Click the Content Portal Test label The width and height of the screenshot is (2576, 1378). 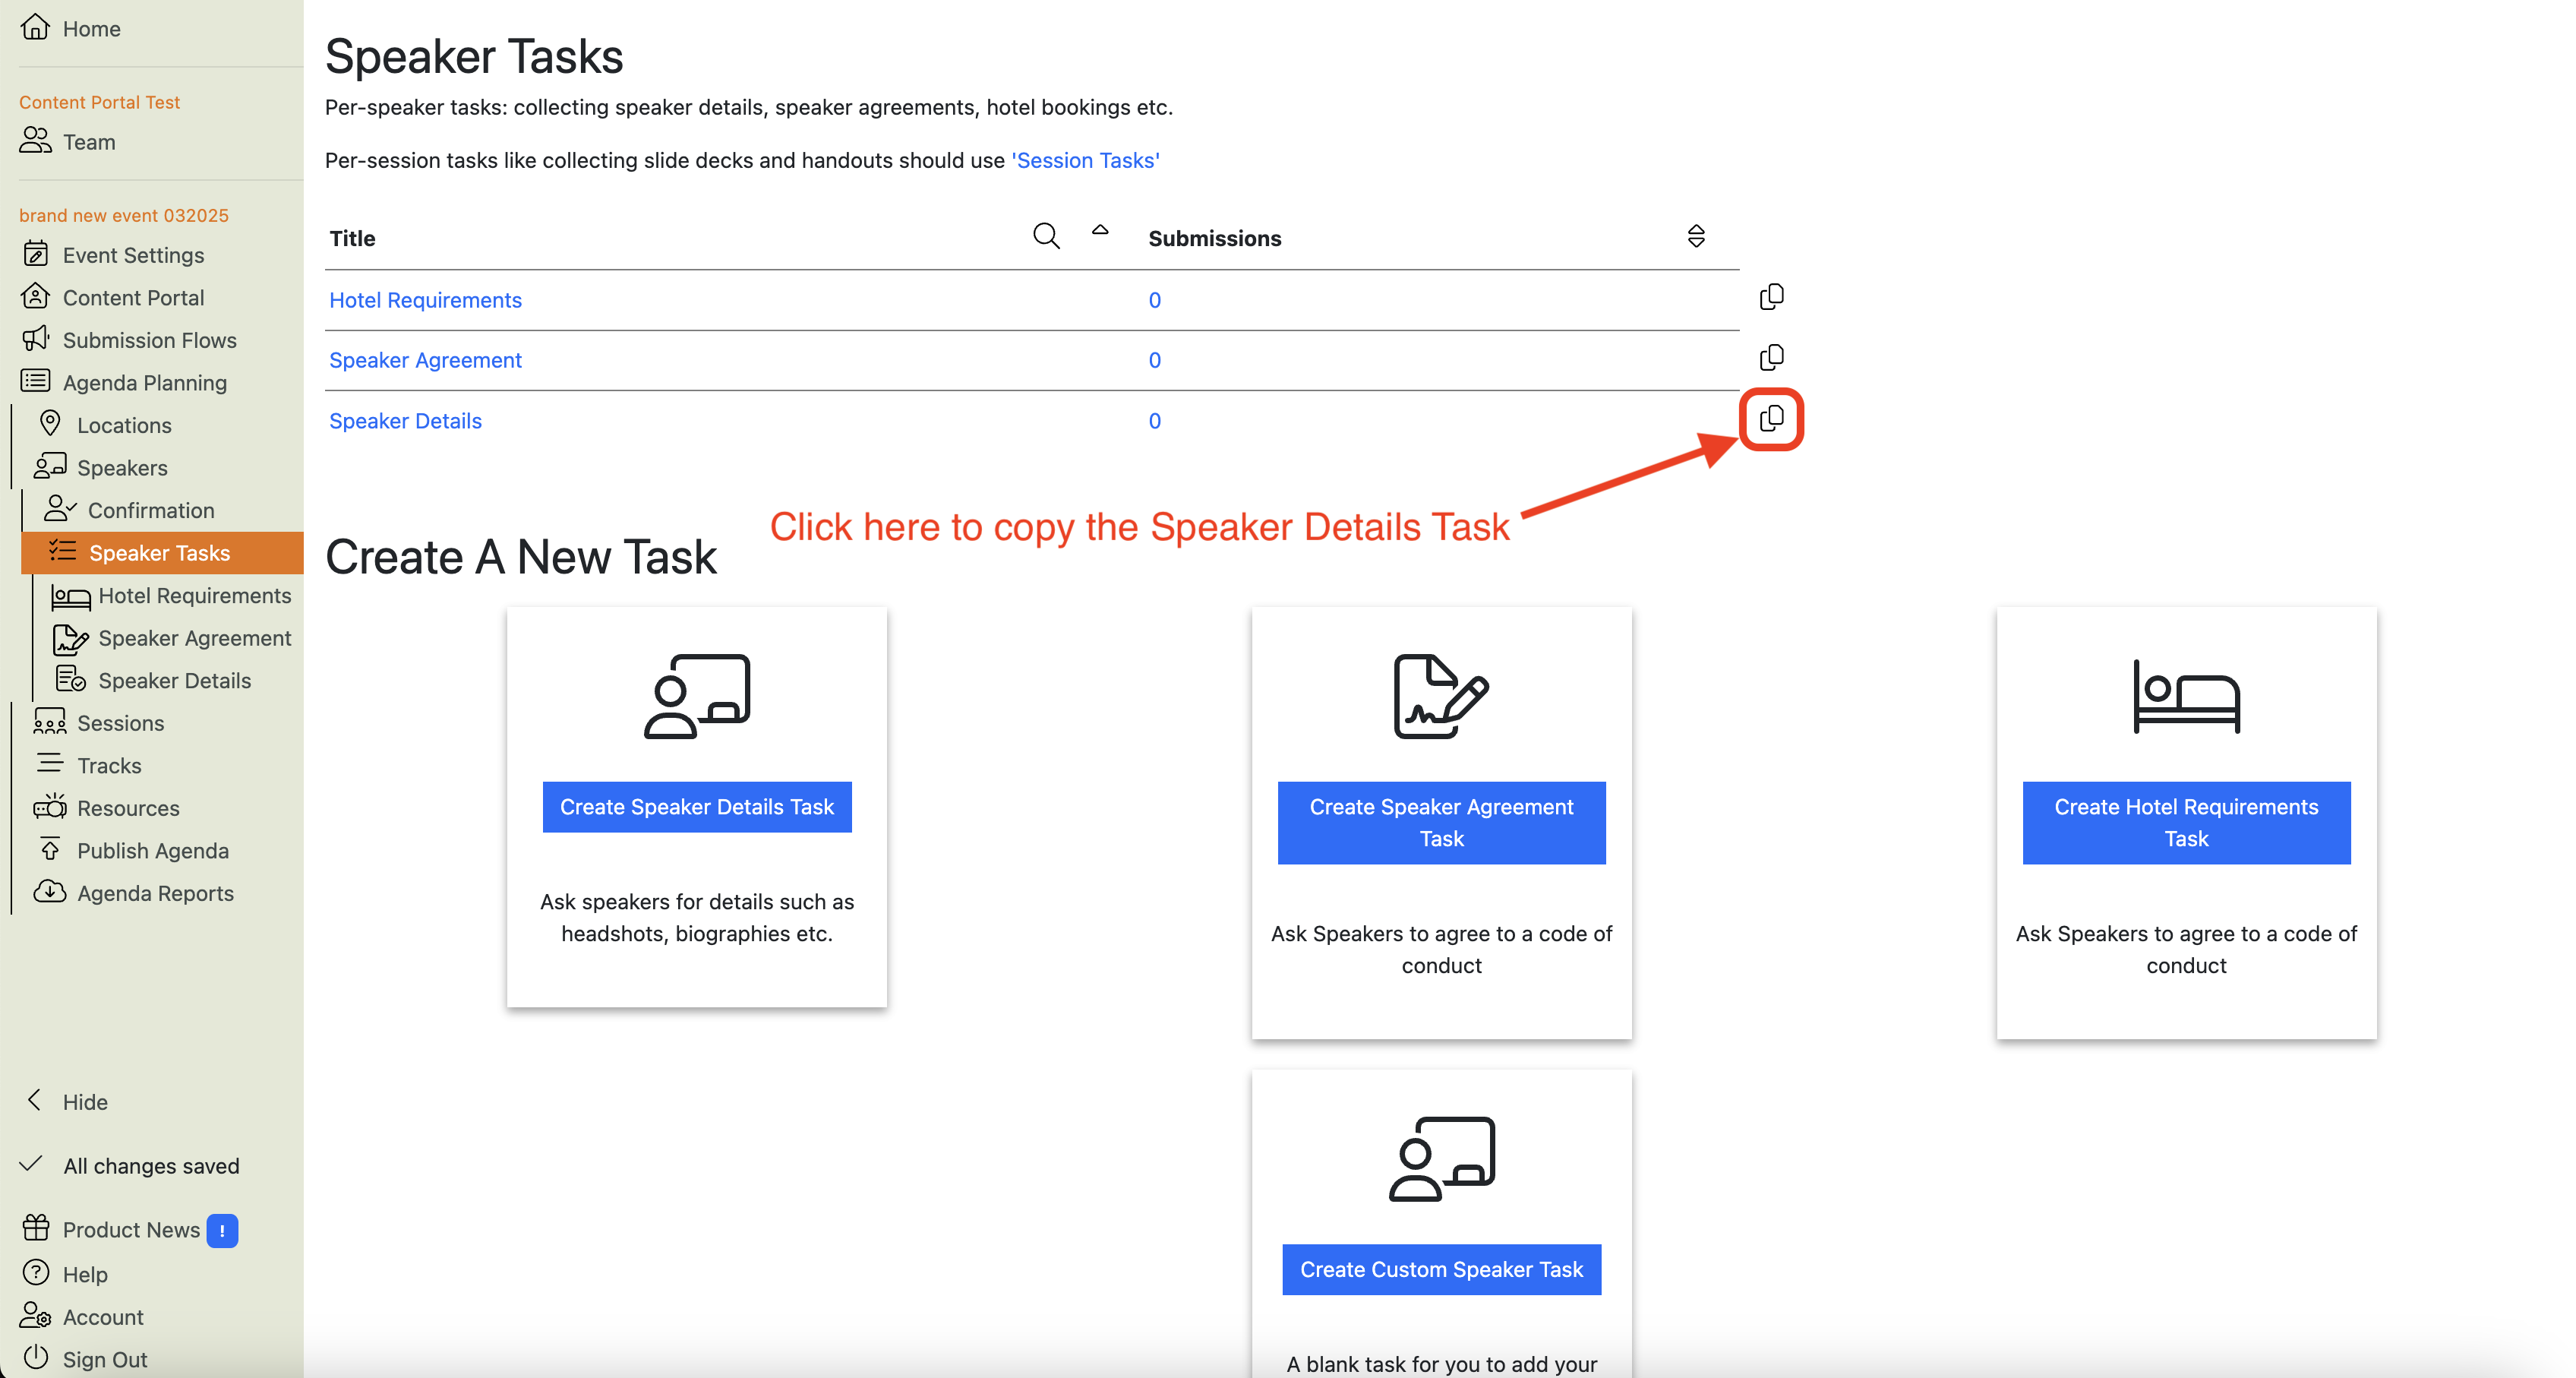[99, 102]
